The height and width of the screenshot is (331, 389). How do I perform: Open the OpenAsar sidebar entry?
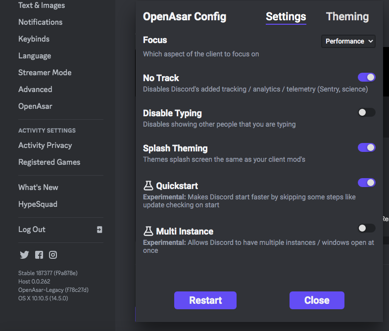35,106
